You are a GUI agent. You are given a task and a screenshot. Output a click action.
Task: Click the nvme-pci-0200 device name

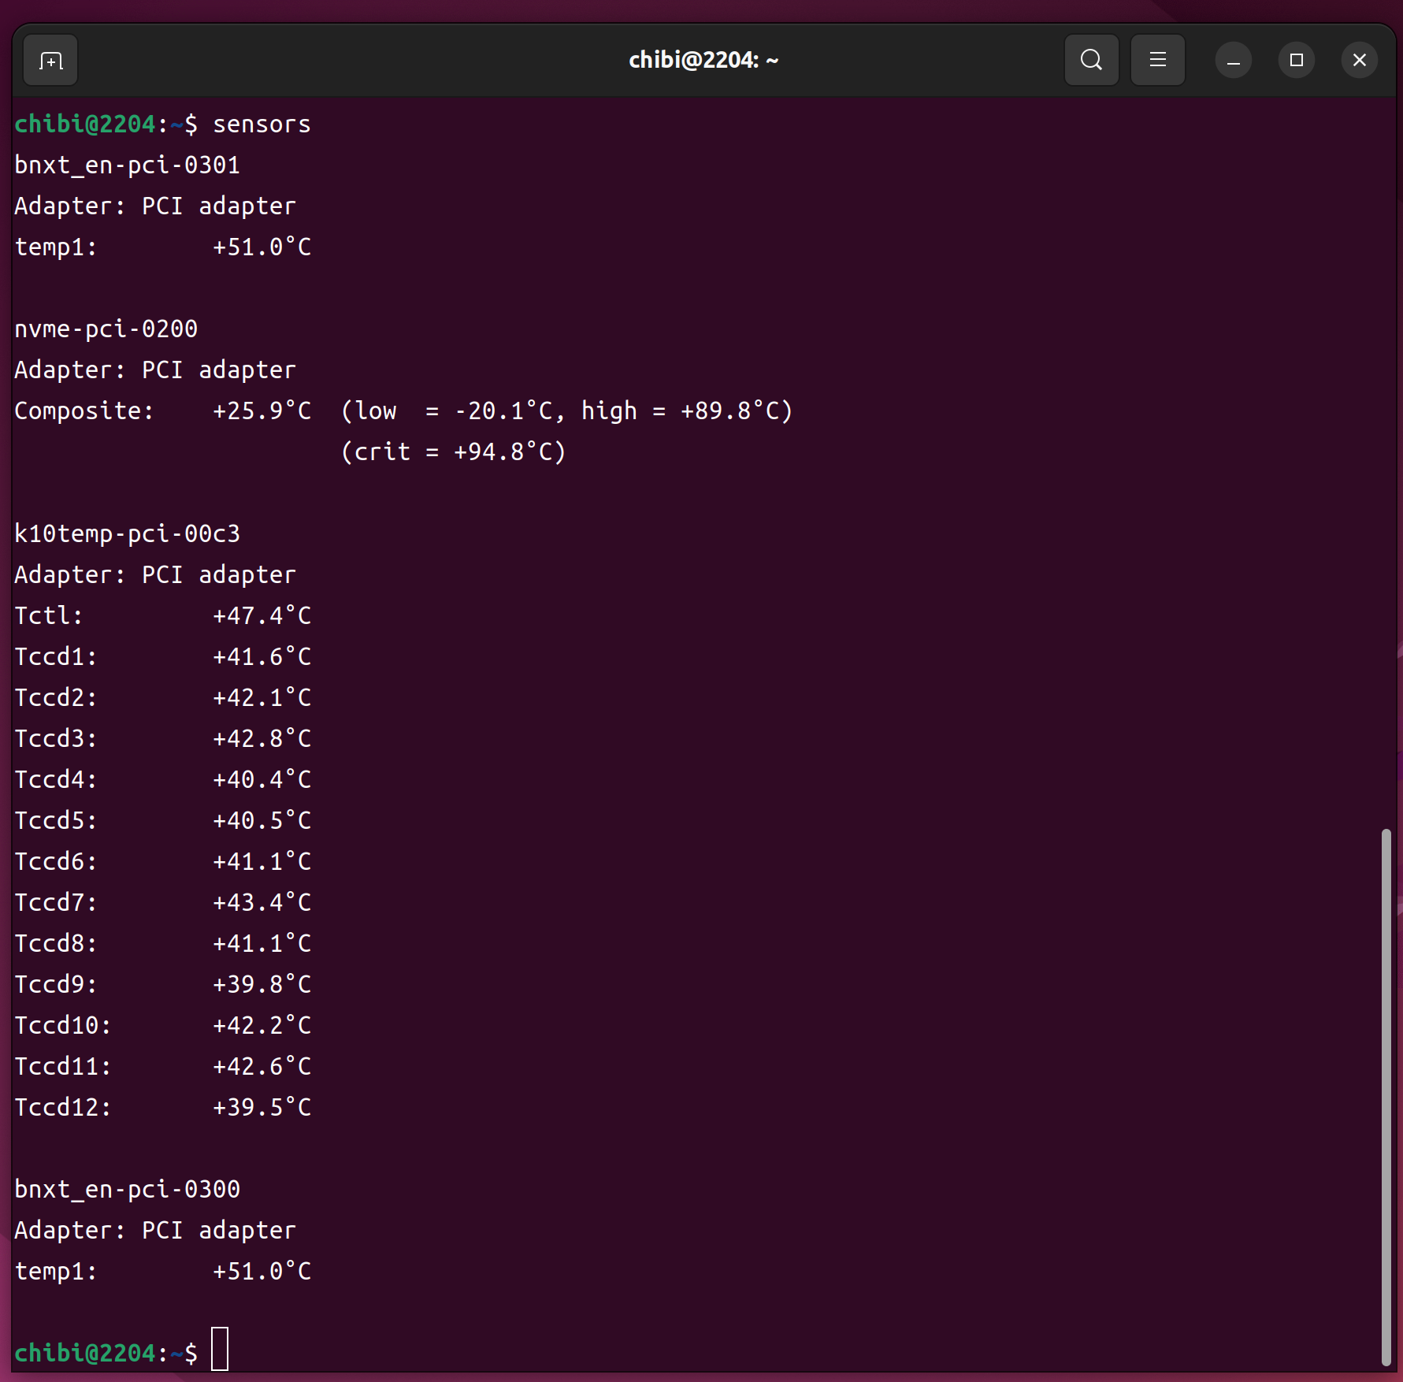tap(106, 329)
